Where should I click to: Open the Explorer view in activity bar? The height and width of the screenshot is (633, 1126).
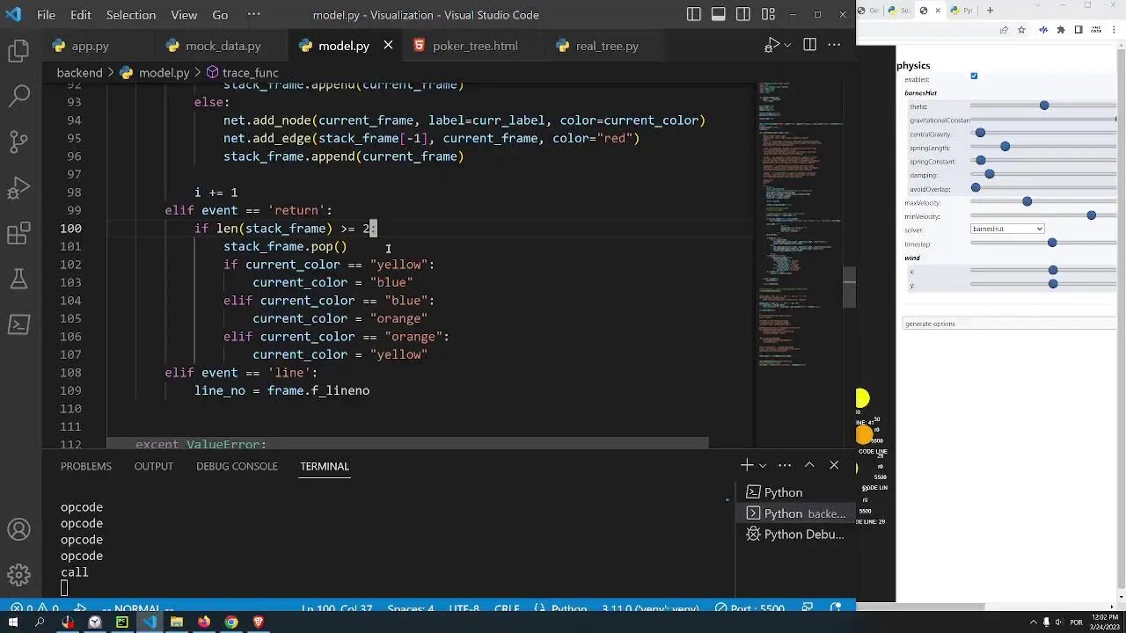pos(18,51)
